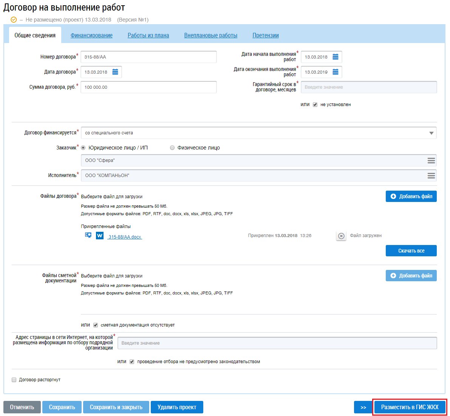Toggle 'сметная документация отсутствует' checkbox
Image resolution: width=450 pixels, height=416 pixels.
(96, 325)
